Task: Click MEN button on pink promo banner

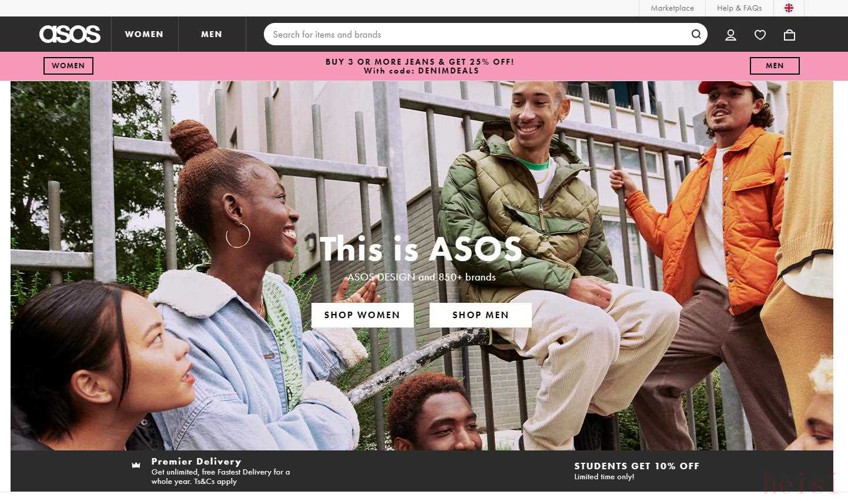Action: click(x=775, y=66)
